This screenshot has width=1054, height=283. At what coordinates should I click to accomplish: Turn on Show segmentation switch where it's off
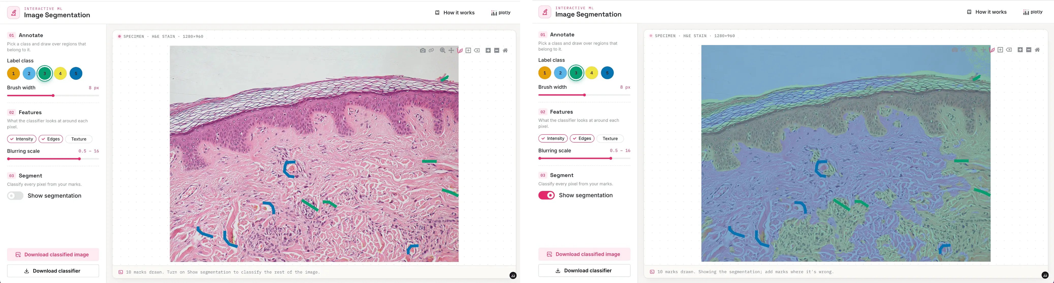point(15,196)
